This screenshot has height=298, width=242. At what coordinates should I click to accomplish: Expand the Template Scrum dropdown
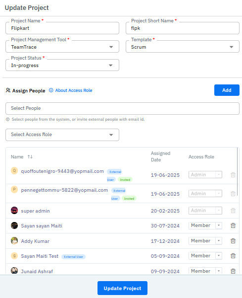coord(183,46)
